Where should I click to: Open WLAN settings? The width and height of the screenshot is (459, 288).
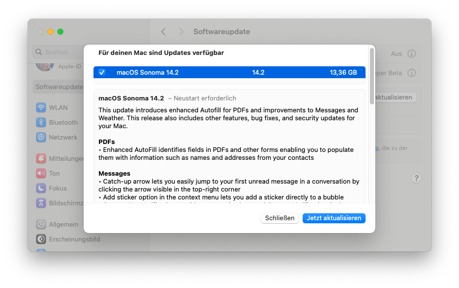[x=58, y=107]
